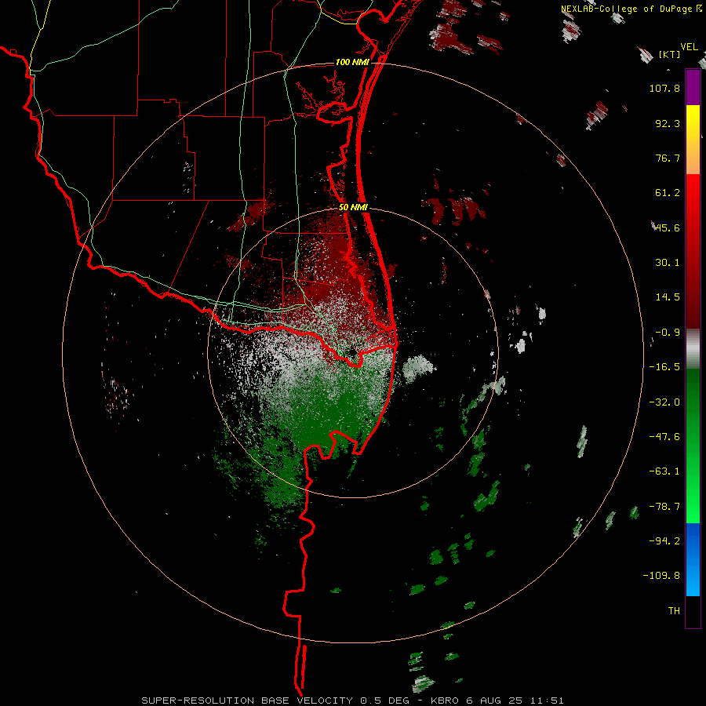Click the 45.6 legend value
Image resolution: width=706 pixels, height=706 pixels.
668,227
